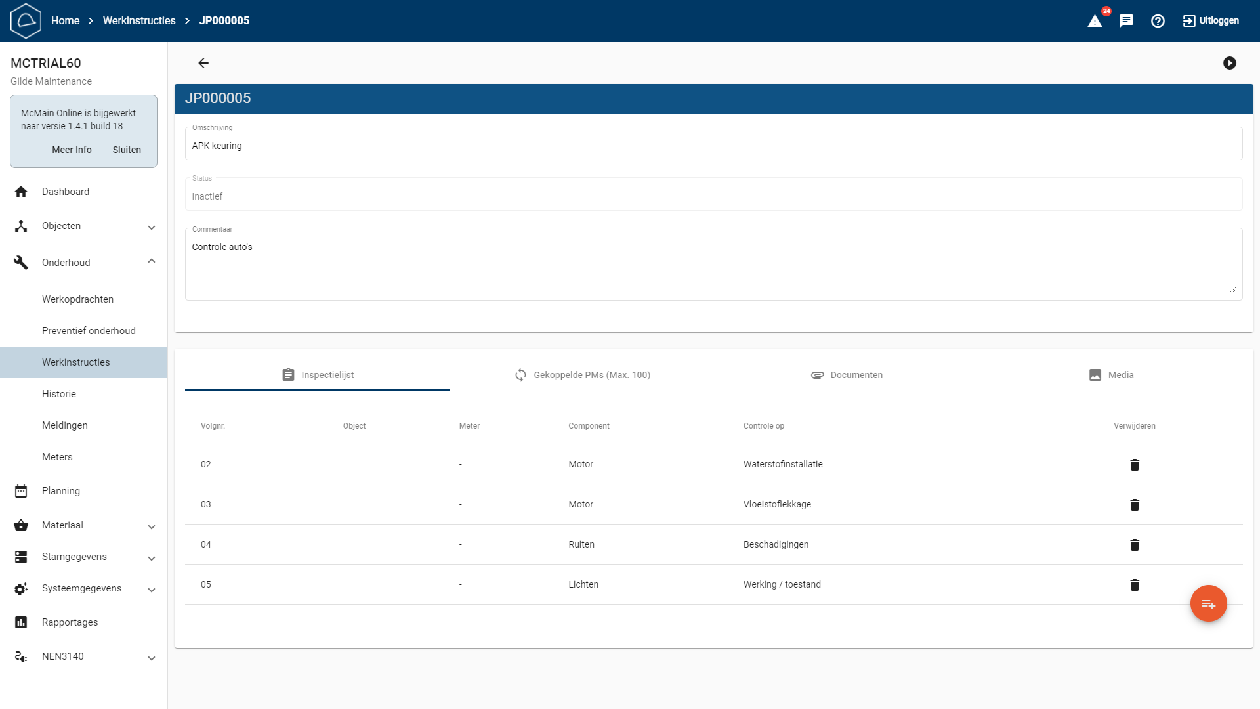Click orange add inspection line button
The image size is (1260, 709).
[1208, 603]
